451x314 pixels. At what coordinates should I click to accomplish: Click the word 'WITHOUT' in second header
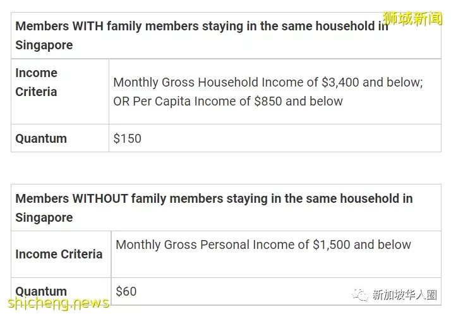click(100, 198)
